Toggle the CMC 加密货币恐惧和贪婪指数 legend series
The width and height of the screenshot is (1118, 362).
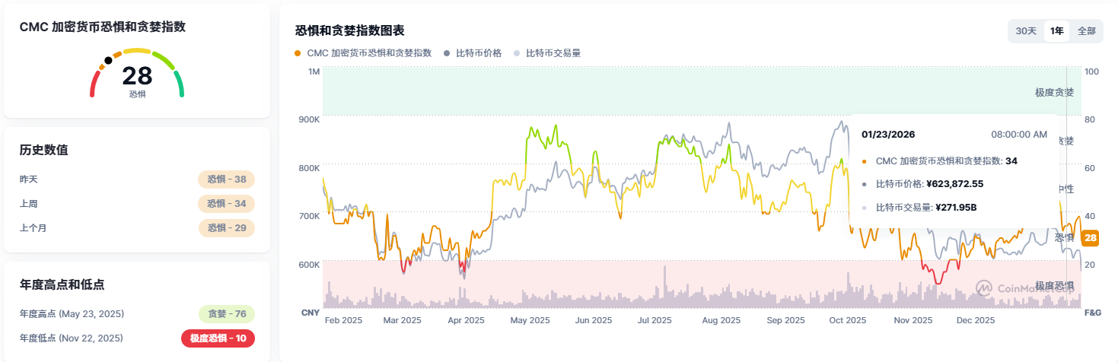tap(363, 53)
